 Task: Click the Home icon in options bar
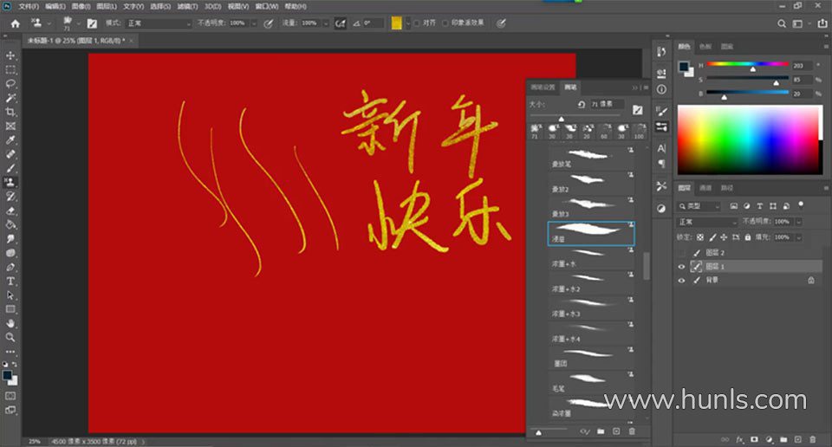click(16, 23)
